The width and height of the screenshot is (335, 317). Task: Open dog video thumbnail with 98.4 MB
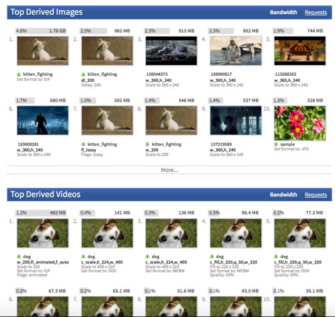pyautogui.click(x=236, y=233)
